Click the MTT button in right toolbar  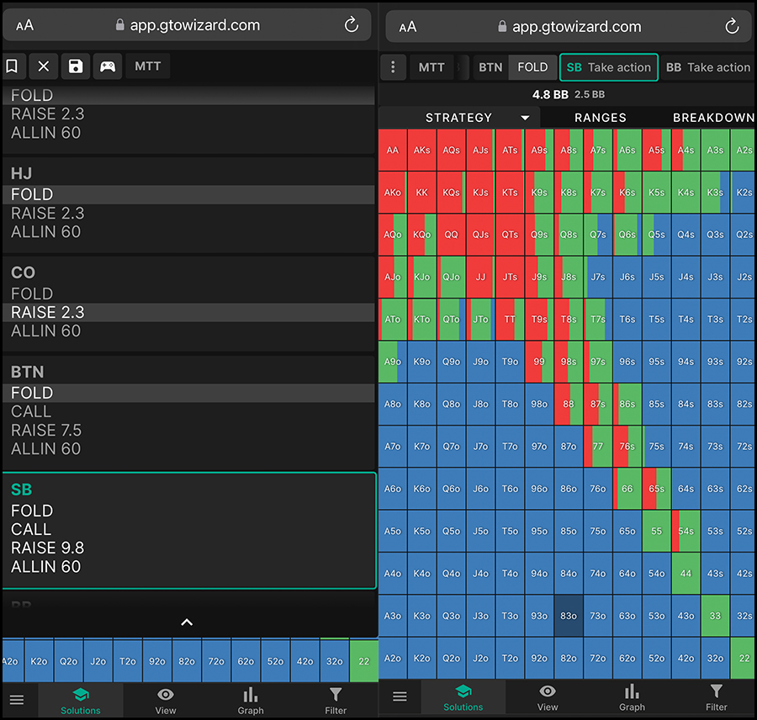coord(431,67)
